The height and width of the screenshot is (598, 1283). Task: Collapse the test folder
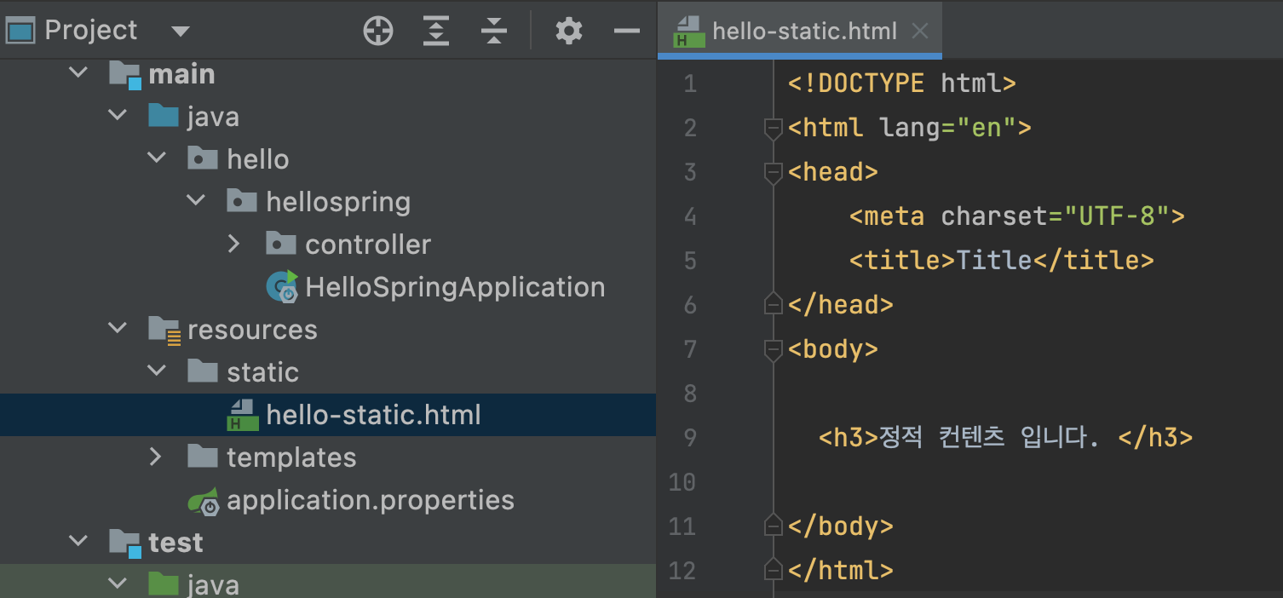point(79,542)
